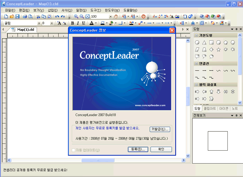Click the 등록(R)... button

tap(138, 149)
